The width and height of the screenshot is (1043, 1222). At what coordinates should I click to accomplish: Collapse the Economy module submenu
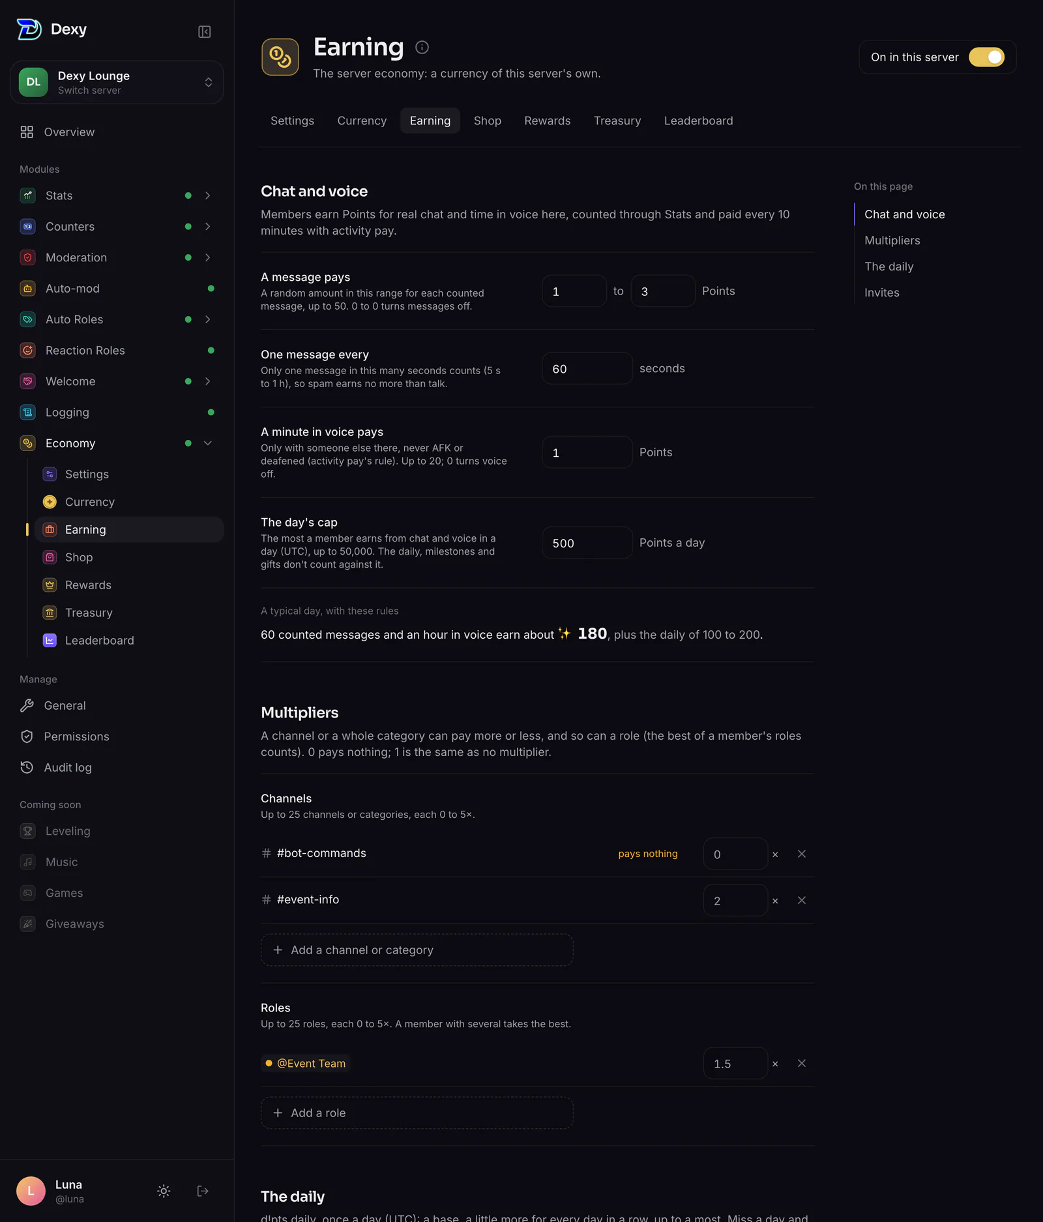208,443
